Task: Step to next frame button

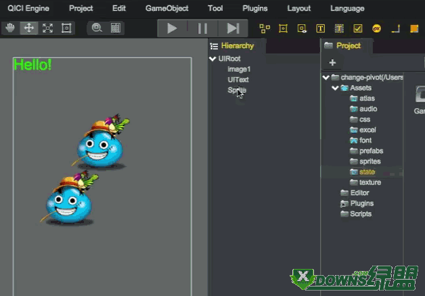Action: [233, 28]
